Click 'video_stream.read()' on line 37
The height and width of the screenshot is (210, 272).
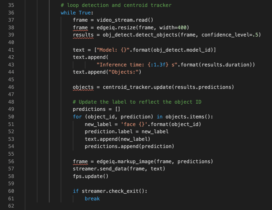125,20
